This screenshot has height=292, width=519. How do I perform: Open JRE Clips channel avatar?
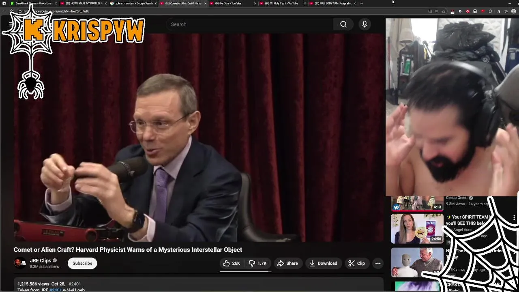[x=20, y=263]
